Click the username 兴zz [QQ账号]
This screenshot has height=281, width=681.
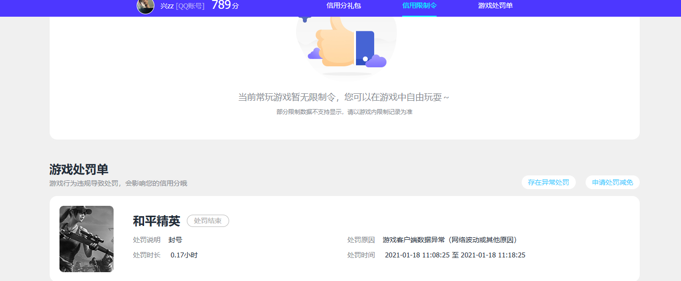[182, 6]
